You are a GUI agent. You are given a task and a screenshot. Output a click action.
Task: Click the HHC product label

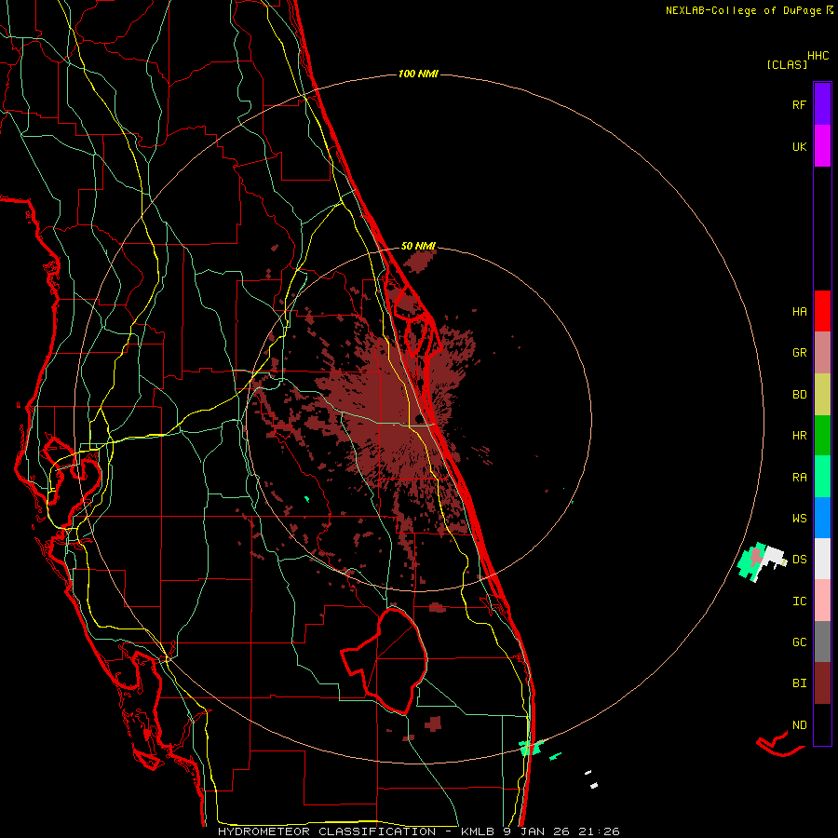click(818, 56)
